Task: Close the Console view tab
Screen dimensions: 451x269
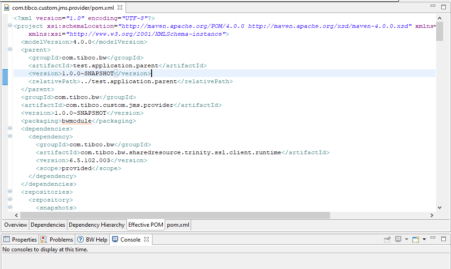Action: point(146,239)
